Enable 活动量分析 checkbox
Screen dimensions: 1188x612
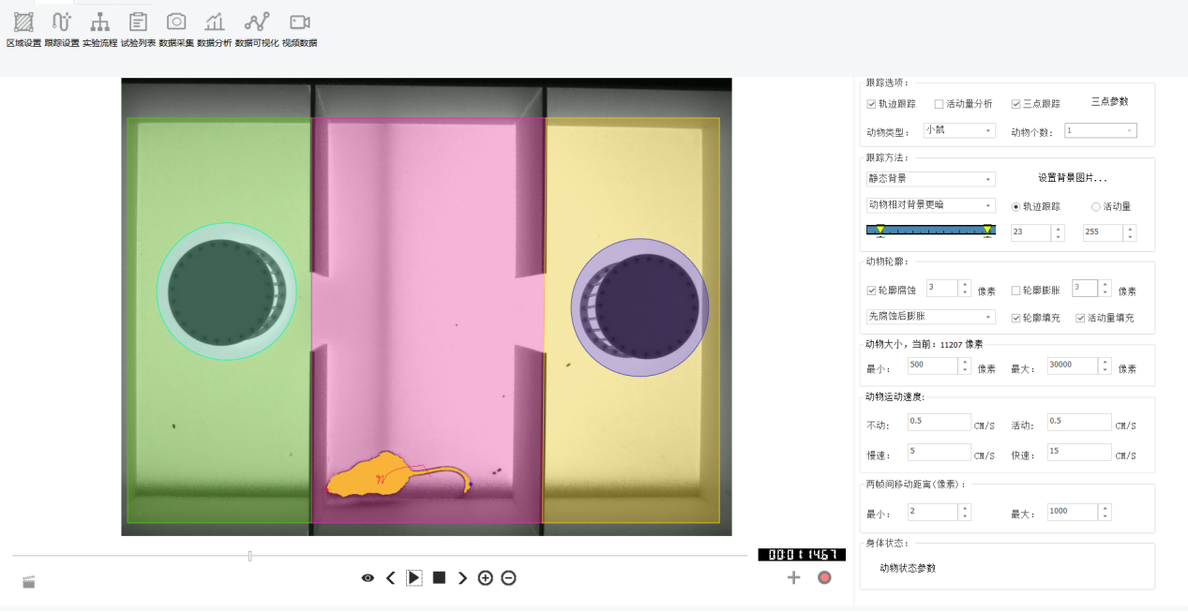click(x=940, y=104)
